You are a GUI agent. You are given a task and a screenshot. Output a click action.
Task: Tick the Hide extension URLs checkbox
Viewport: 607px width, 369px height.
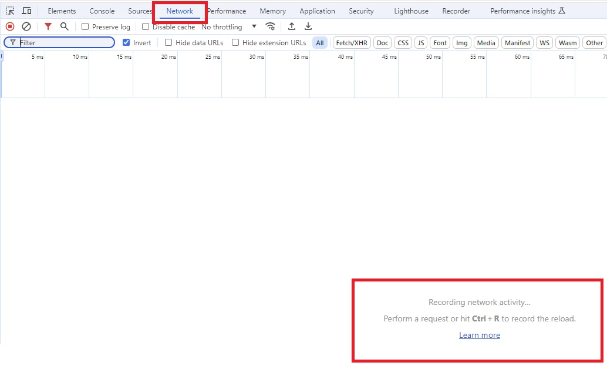tap(235, 43)
